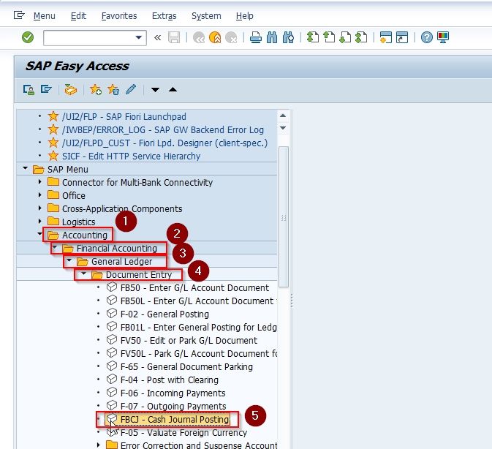Click the Next Page icon
This screenshot has width=492, height=449.
345,37
